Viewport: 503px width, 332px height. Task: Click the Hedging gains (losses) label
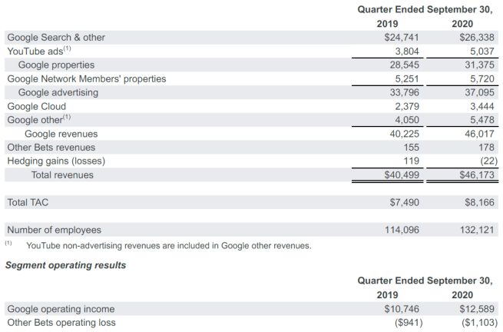tap(56, 161)
